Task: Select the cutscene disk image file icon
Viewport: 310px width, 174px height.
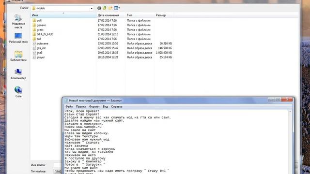Action: pyautogui.click(x=34, y=43)
